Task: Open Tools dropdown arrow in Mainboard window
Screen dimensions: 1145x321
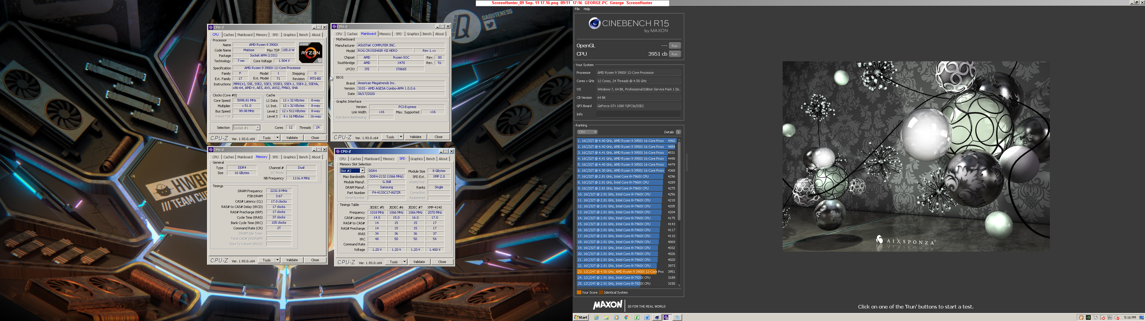Action: click(401, 137)
